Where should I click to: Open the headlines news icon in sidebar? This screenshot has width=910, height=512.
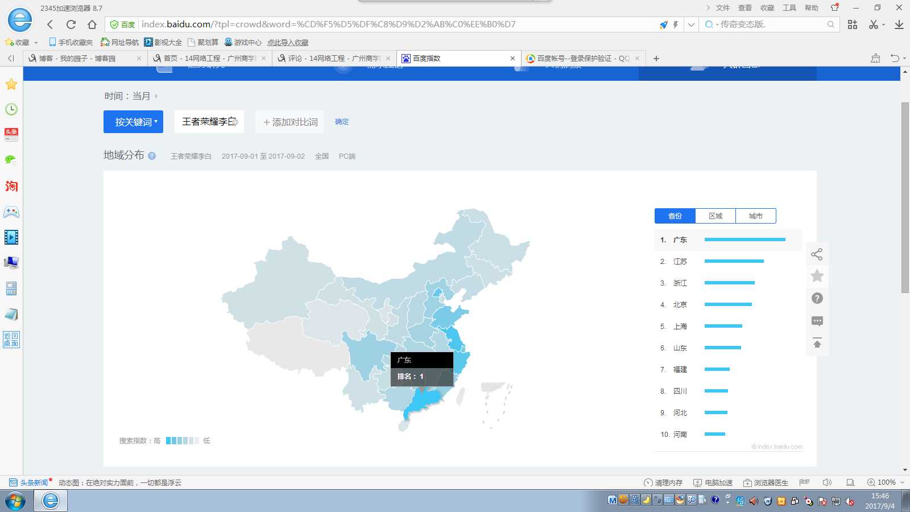[x=11, y=135]
